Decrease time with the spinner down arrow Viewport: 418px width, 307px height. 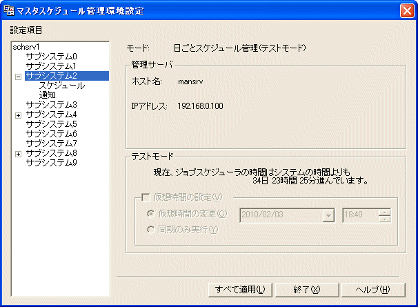(x=384, y=219)
